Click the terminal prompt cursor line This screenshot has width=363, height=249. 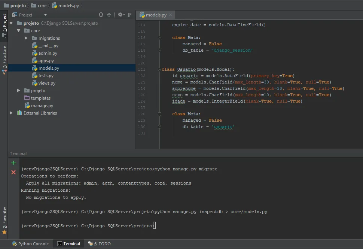coord(88,226)
